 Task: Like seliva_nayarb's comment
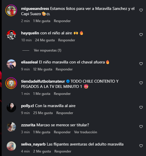[141, 146]
